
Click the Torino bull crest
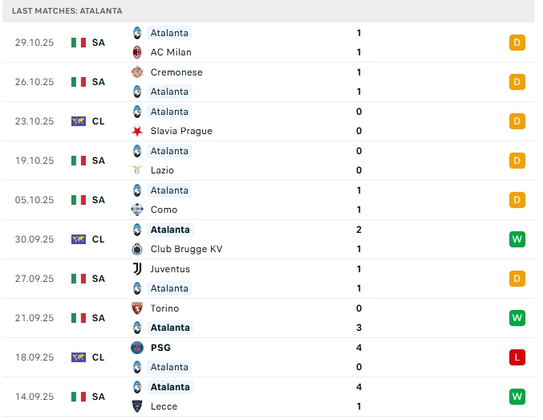pyautogui.click(x=137, y=308)
